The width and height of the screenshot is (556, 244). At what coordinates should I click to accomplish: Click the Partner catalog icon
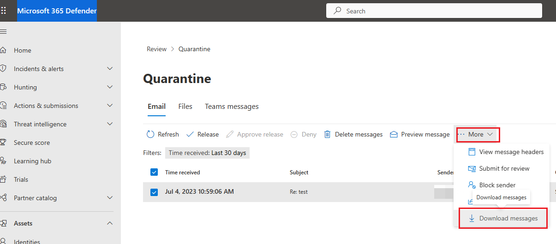tap(3, 198)
